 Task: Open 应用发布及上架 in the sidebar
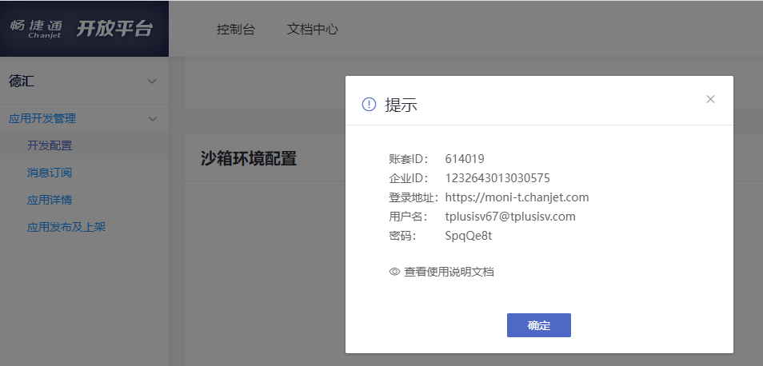(x=66, y=227)
